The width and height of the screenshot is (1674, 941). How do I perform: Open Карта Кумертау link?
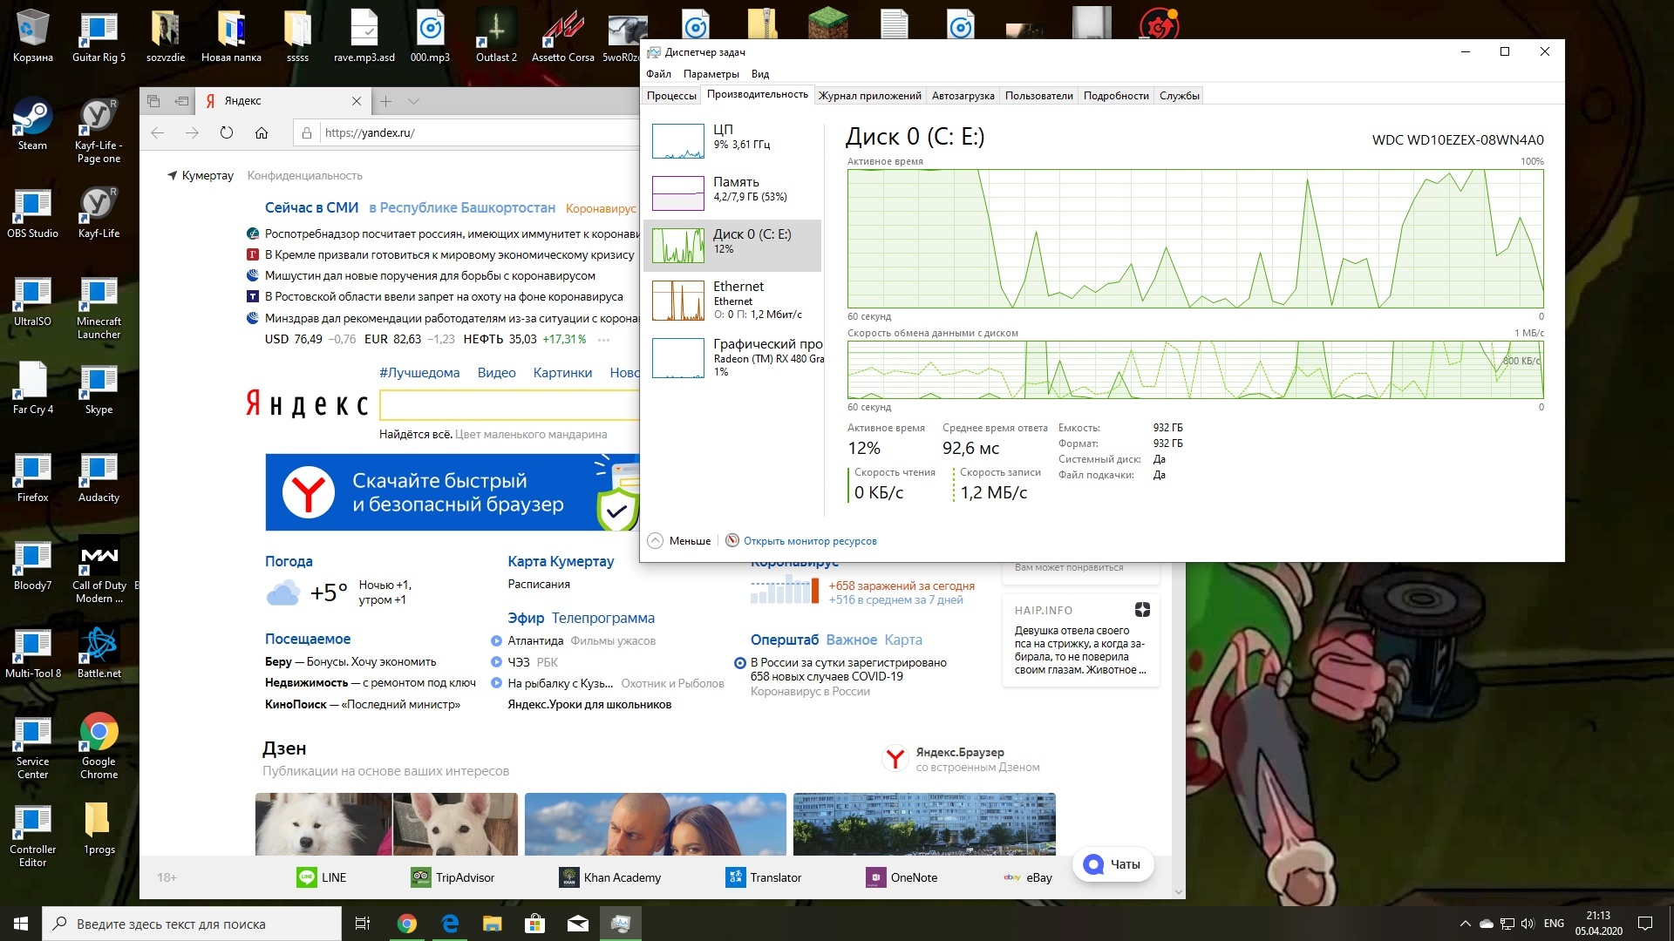point(561,562)
